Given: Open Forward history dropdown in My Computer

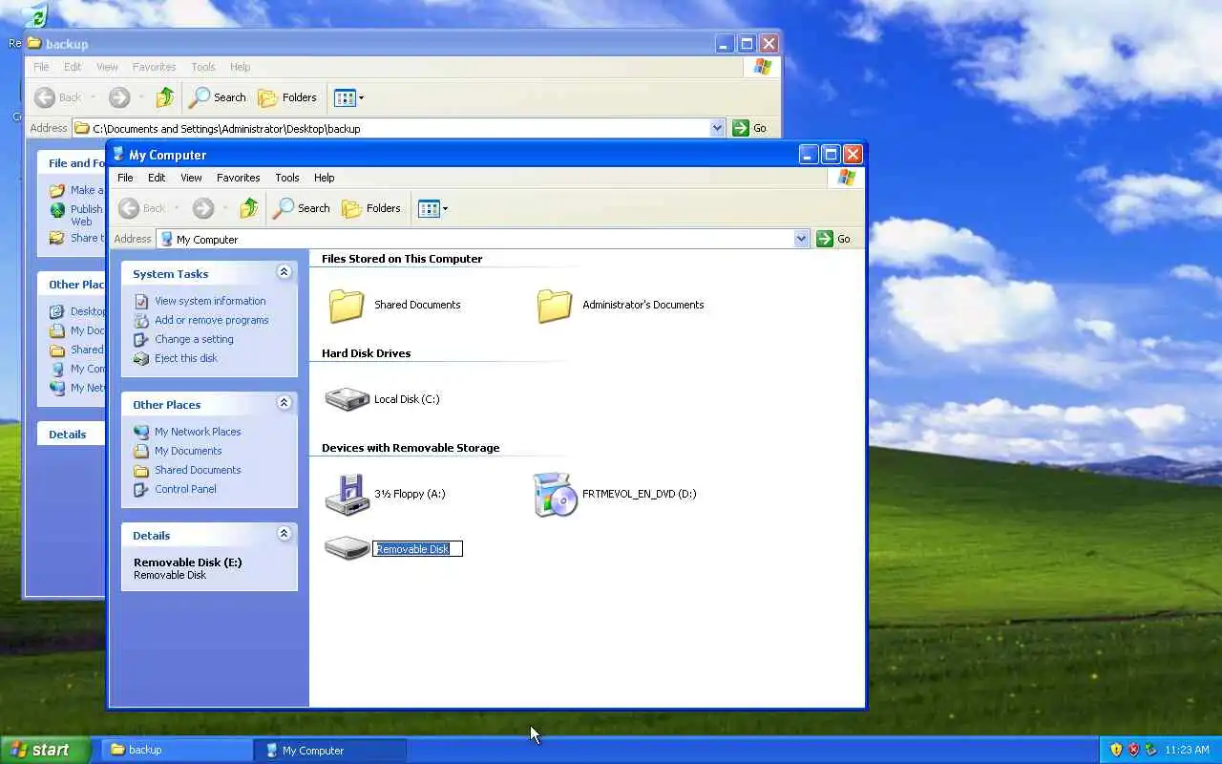Looking at the screenshot, I should coord(225,208).
